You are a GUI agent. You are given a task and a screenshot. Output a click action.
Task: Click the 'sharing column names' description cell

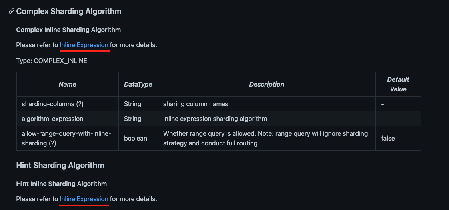267,104
